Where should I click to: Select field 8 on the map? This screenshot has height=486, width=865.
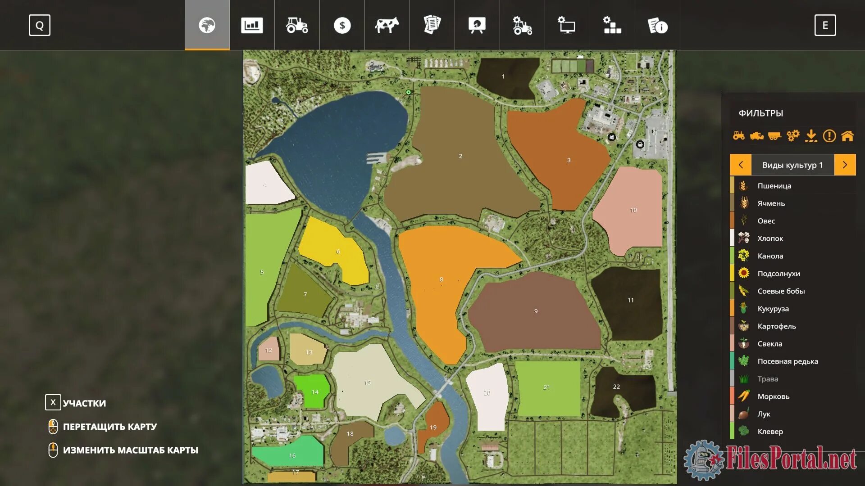(x=442, y=279)
